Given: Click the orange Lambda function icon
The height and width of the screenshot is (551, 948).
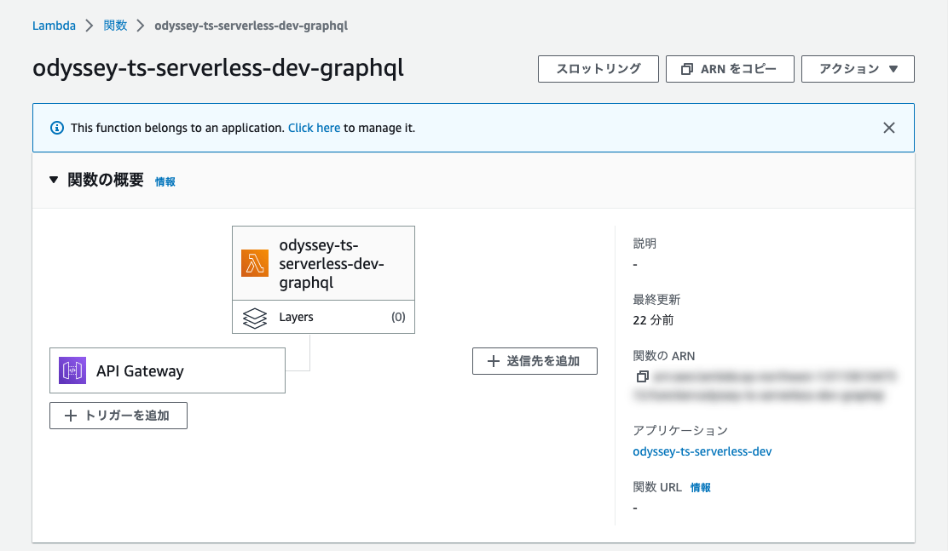Looking at the screenshot, I should (x=255, y=263).
